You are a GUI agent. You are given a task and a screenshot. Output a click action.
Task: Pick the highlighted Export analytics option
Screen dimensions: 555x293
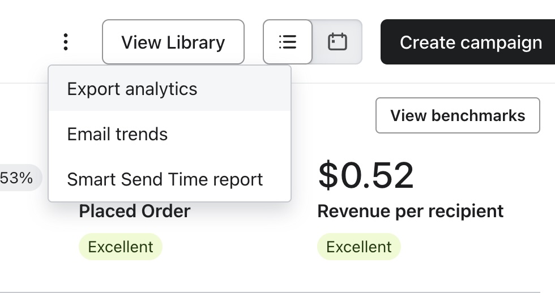pyautogui.click(x=132, y=89)
